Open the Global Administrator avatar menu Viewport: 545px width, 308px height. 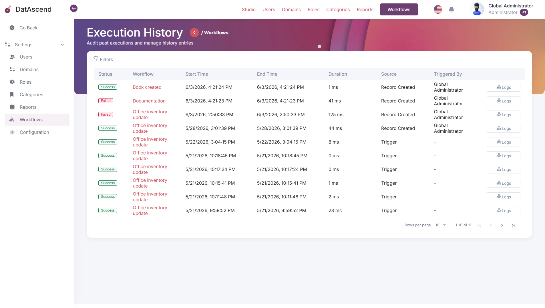coord(477,9)
